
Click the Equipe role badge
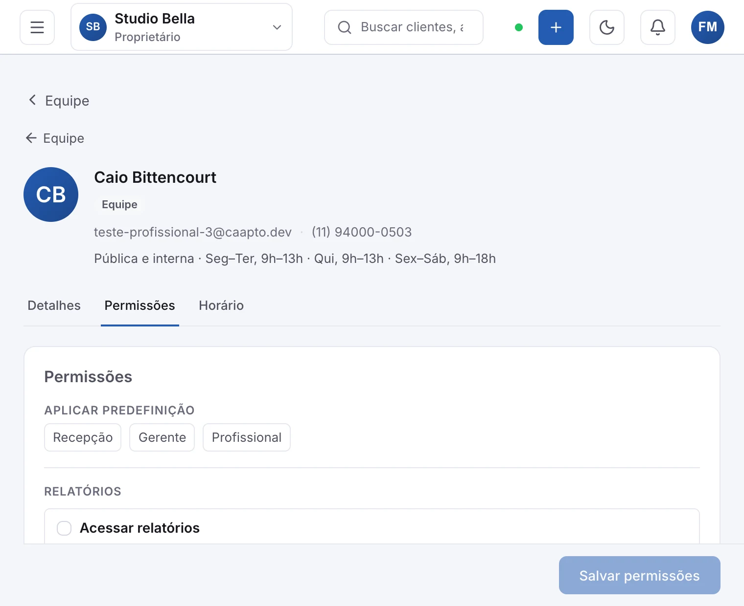click(119, 204)
